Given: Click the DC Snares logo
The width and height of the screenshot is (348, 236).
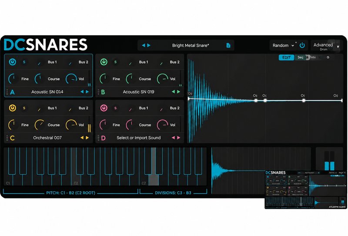Looking at the screenshot, I should point(46,45).
